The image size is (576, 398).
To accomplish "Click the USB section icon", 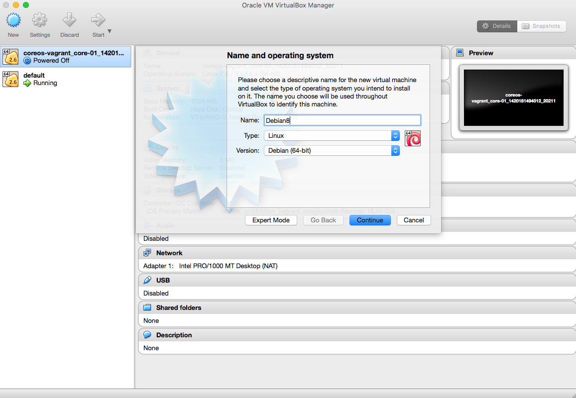I will coord(147,280).
